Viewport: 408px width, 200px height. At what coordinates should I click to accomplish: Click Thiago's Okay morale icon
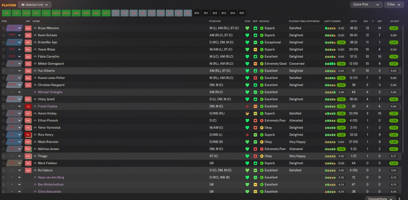click(x=262, y=156)
